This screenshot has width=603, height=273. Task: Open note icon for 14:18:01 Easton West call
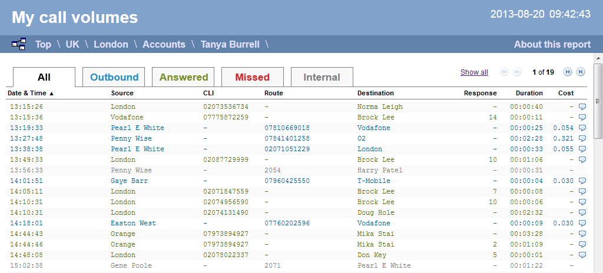click(582, 223)
